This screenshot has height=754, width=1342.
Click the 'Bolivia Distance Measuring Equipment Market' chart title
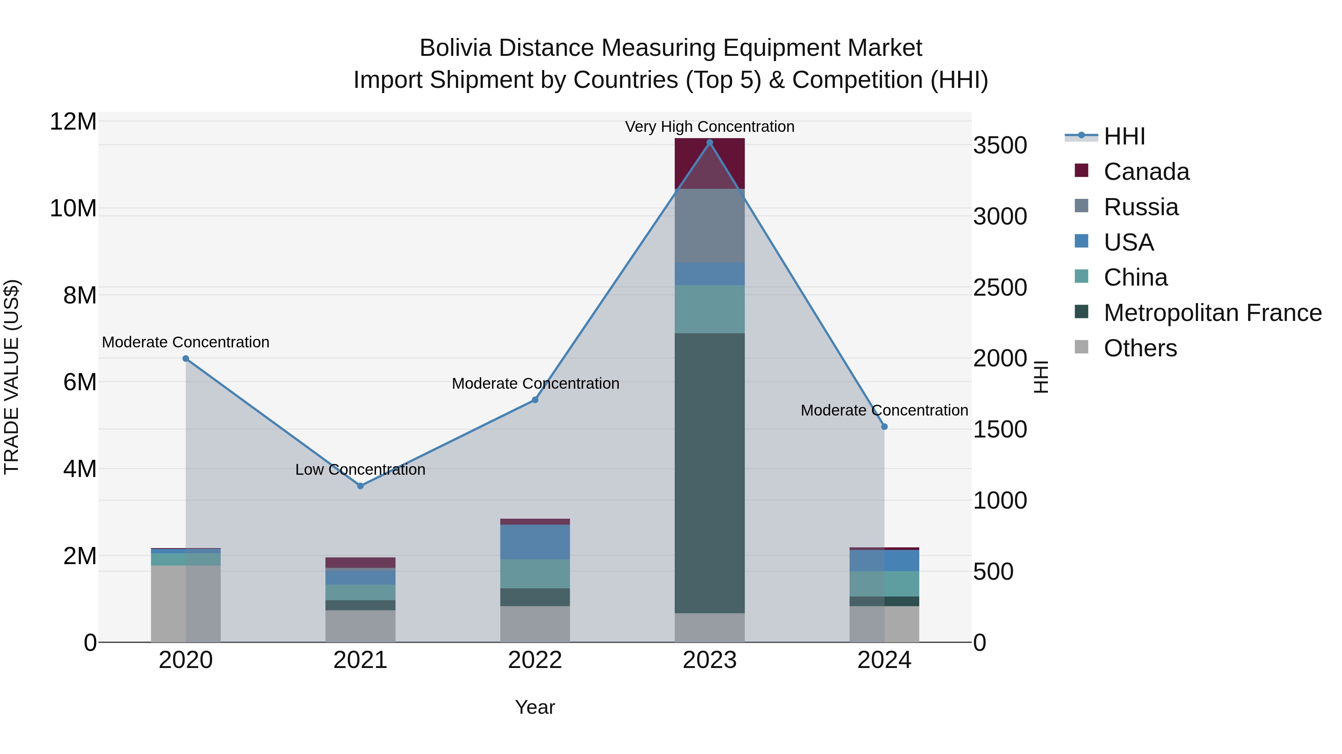(x=671, y=48)
